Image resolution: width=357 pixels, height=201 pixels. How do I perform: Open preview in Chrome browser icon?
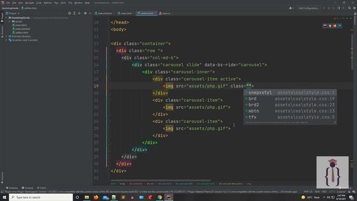tap(330, 26)
